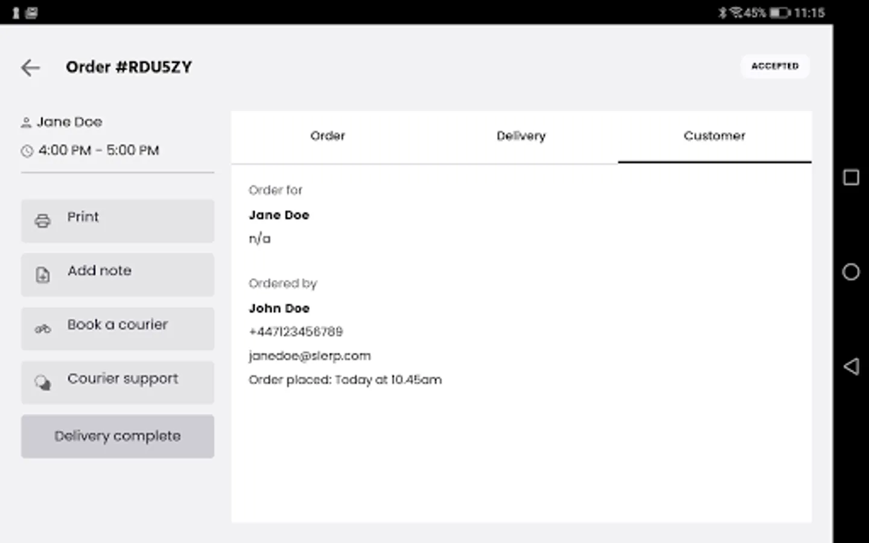
Task: Click email janedoe@slerp.com
Action: (x=310, y=356)
